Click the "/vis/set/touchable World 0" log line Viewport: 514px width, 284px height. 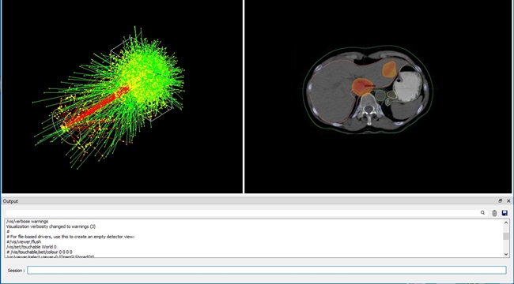(x=32, y=247)
